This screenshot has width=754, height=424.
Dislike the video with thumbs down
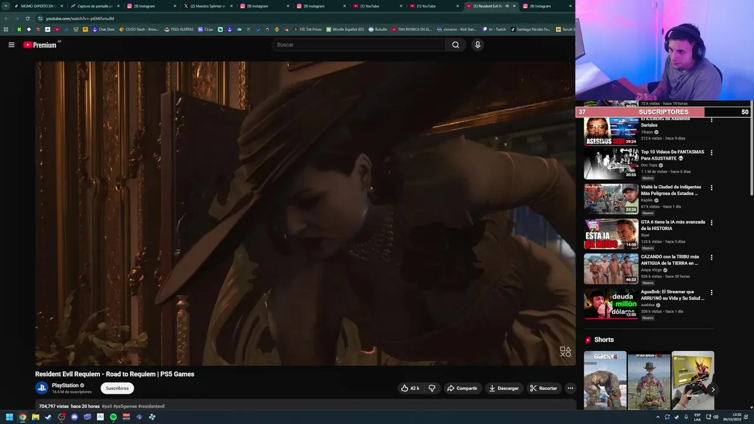click(x=432, y=388)
